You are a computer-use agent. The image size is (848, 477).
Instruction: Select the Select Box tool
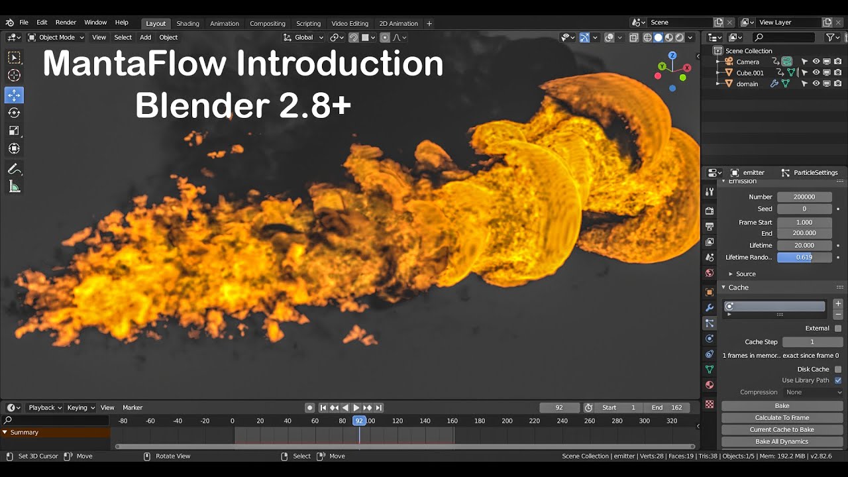click(14, 58)
